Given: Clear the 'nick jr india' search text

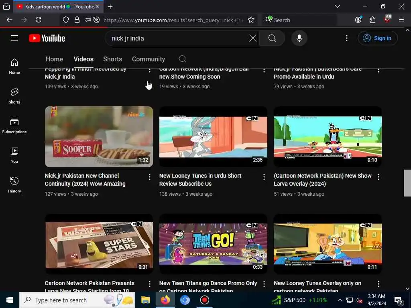Looking at the screenshot, I should pos(253,38).
